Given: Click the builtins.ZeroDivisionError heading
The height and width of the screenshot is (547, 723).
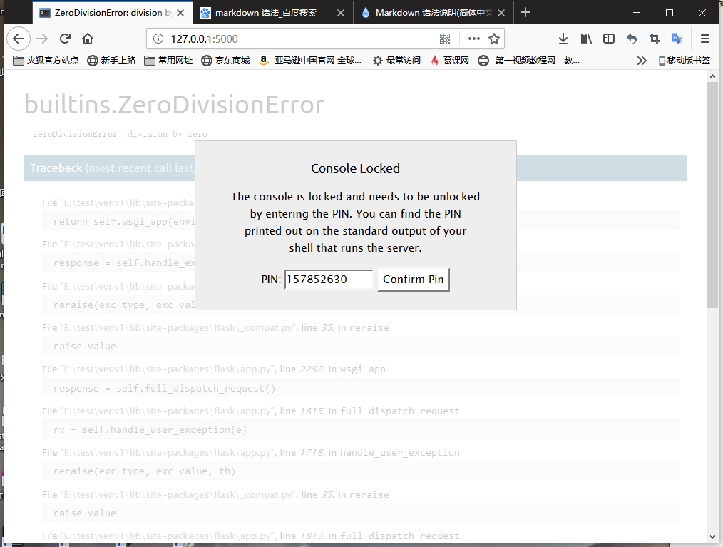Looking at the screenshot, I should coord(174,105).
